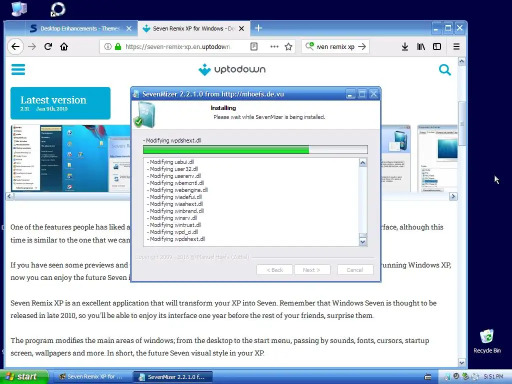
Task: Click the search box containing 'ven remix xp'
Action: coord(335,46)
